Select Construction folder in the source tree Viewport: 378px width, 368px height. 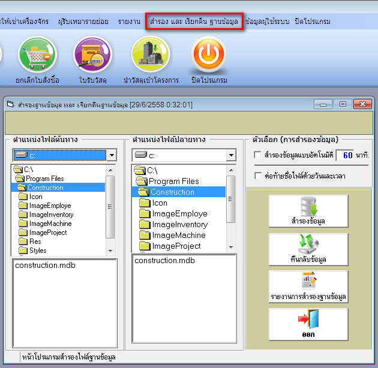pos(58,188)
